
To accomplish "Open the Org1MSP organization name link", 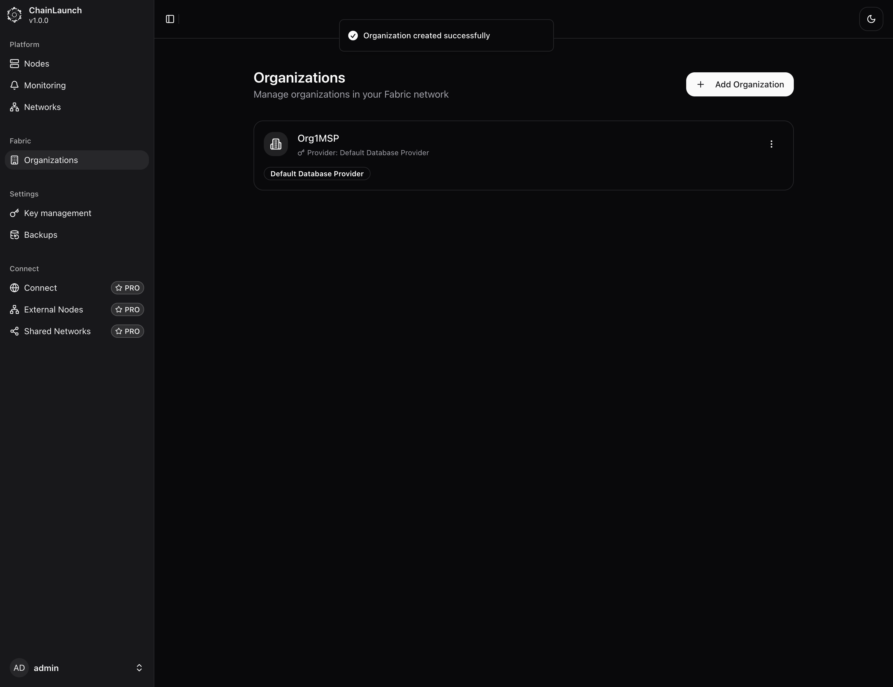I will (x=318, y=139).
